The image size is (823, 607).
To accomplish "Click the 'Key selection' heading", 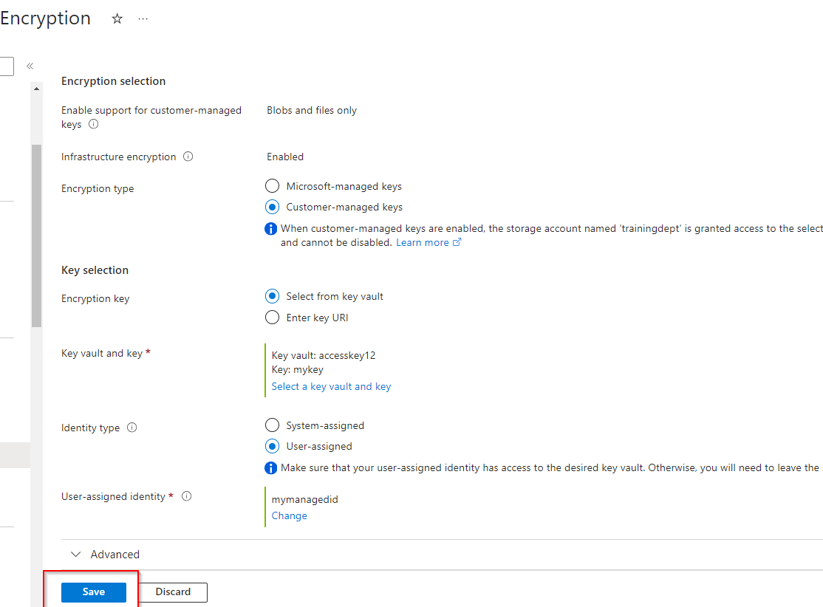I will pyautogui.click(x=95, y=270).
